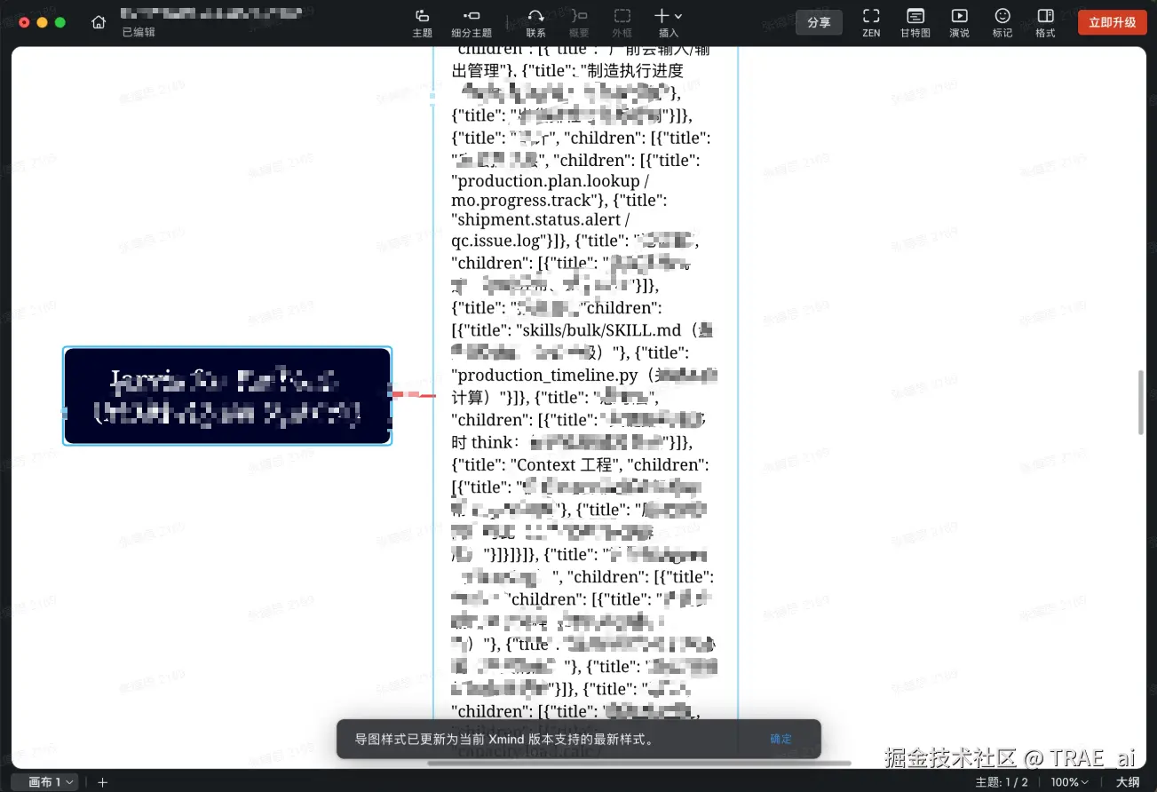1157x792 pixels.
Task: Add an 外框 boundary
Action: [622, 23]
